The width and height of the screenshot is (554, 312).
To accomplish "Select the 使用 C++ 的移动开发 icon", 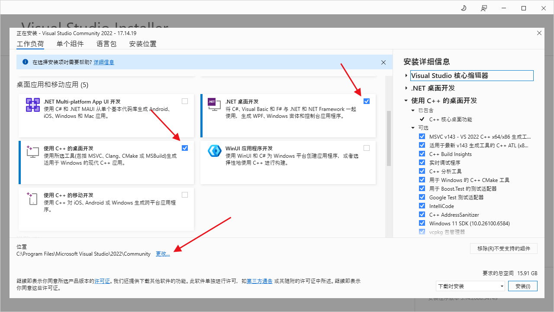I will [32, 198].
